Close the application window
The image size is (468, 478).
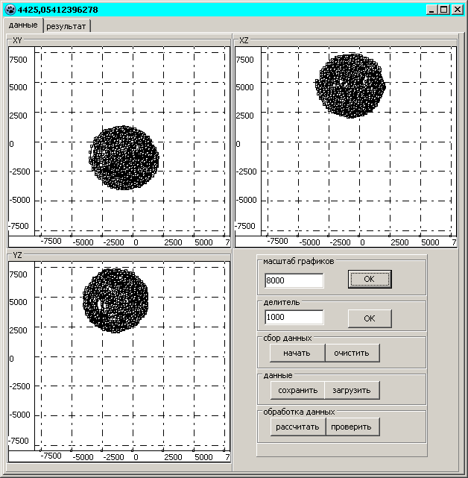(x=458, y=10)
